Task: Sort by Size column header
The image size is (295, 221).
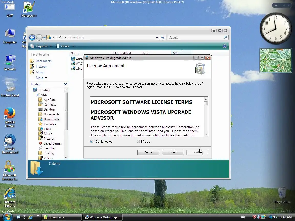Action: pyautogui.click(x=182, y=53)
